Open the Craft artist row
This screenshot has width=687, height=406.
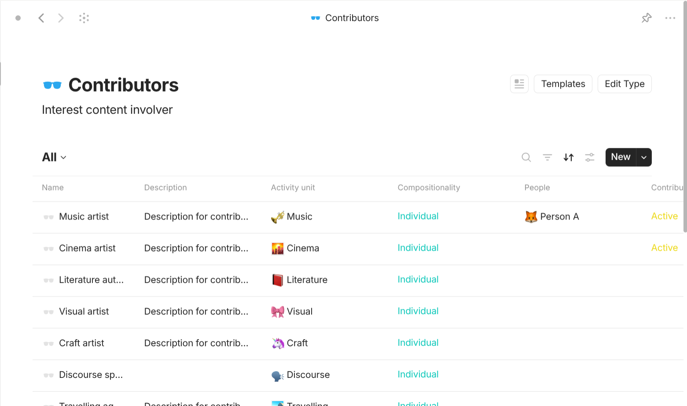[x=81, y=343]
